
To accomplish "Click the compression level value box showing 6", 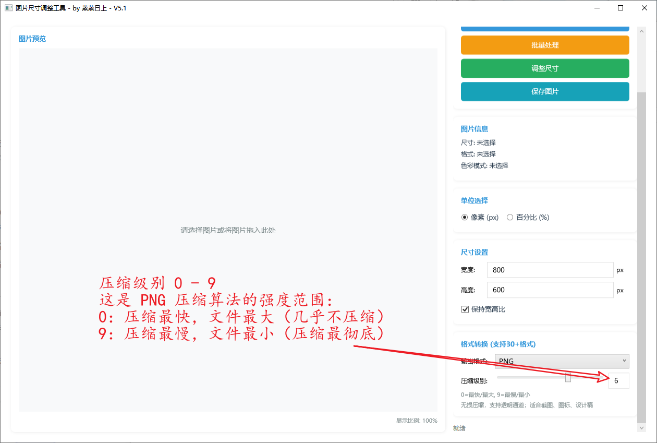I will [618, 381].
